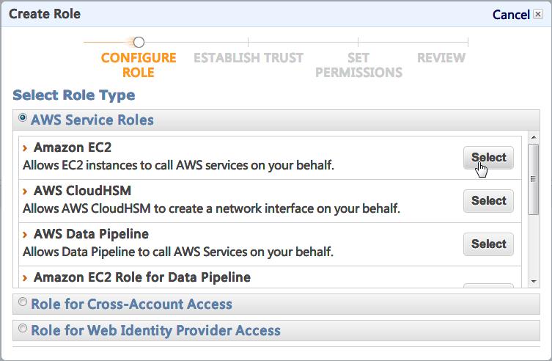
Task: Click the role list scrollbar thumb
Action: (x=533, y=178)
